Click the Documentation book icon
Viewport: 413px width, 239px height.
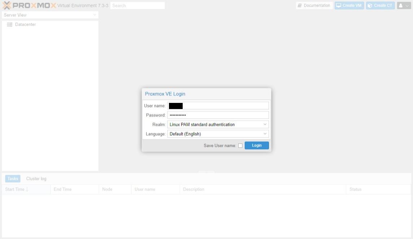300,5
